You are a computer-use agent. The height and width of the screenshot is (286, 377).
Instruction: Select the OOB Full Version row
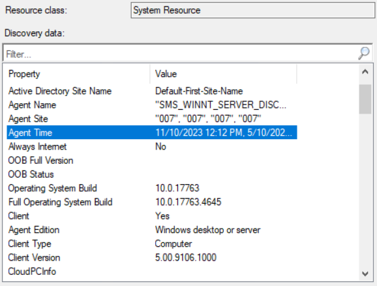point(152,161)
